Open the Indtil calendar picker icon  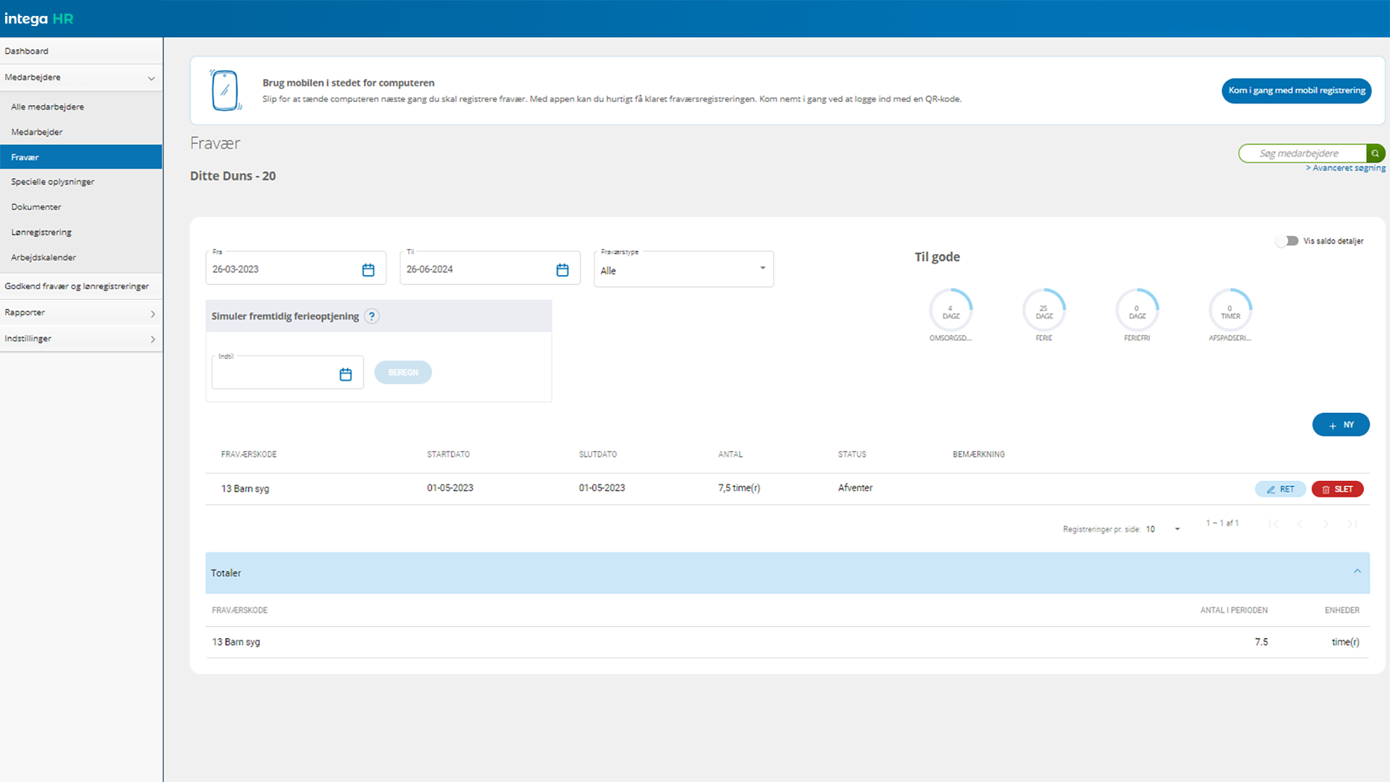coord(345,374)
